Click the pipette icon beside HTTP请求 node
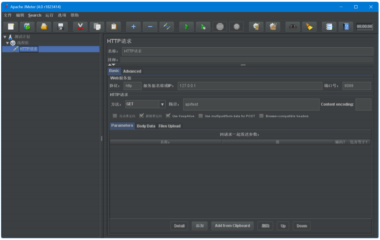 point(16,49)
